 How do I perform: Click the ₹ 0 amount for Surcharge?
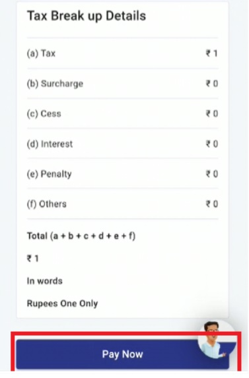[x=212, y=84]
